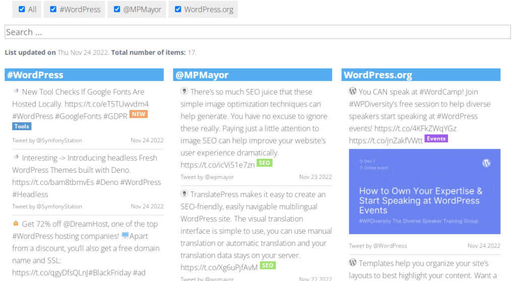Uncheck the All filter checkbox
The width and height of the screenshot is (516, 281).
click(22, 9)
